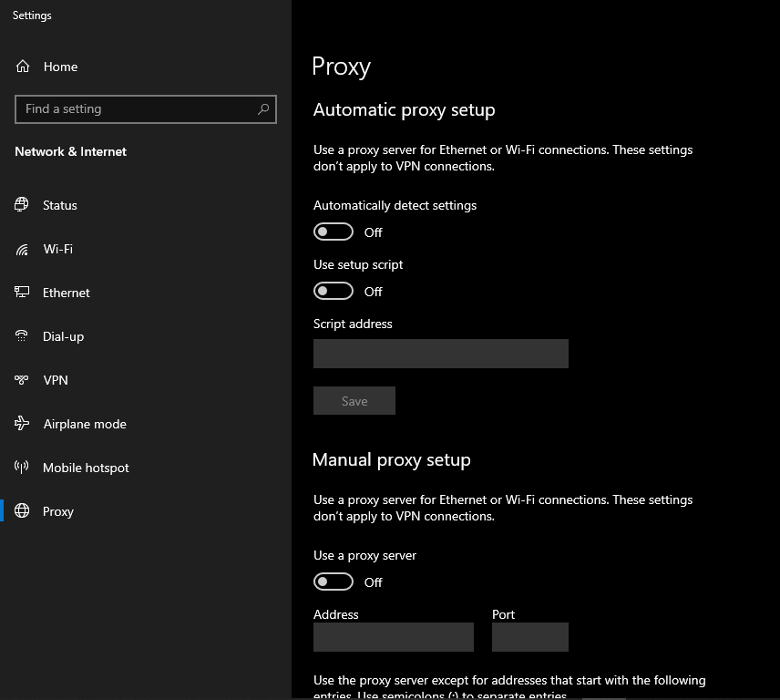Image resolution: width=780 pixels, height=700 pixels.
Task: Go to Home settings label
Action: (x=60, y=67)
